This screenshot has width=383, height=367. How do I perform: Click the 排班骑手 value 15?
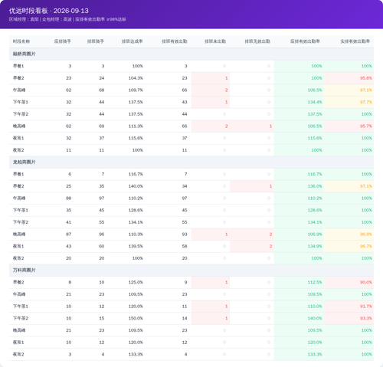point(102,318)
